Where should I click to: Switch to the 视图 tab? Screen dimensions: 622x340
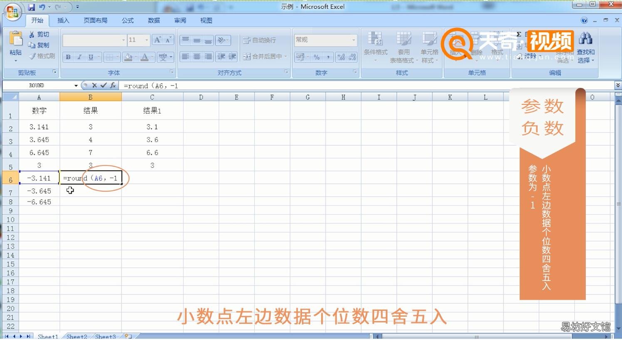pos(206,20)
